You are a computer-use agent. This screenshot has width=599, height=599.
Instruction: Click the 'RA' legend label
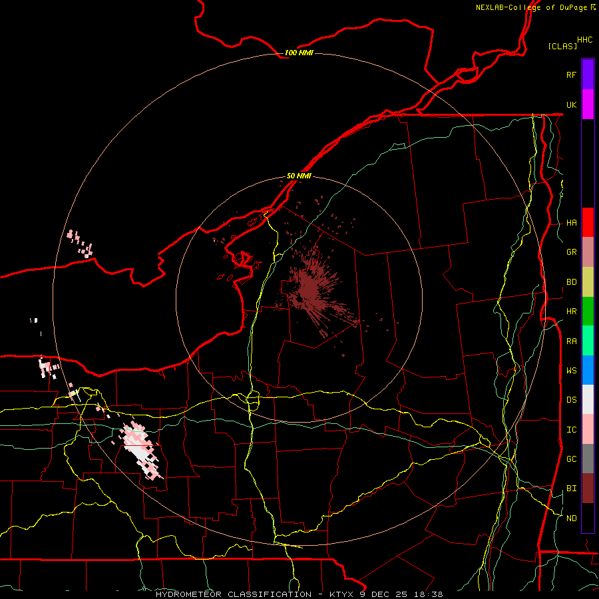point(572,341)
